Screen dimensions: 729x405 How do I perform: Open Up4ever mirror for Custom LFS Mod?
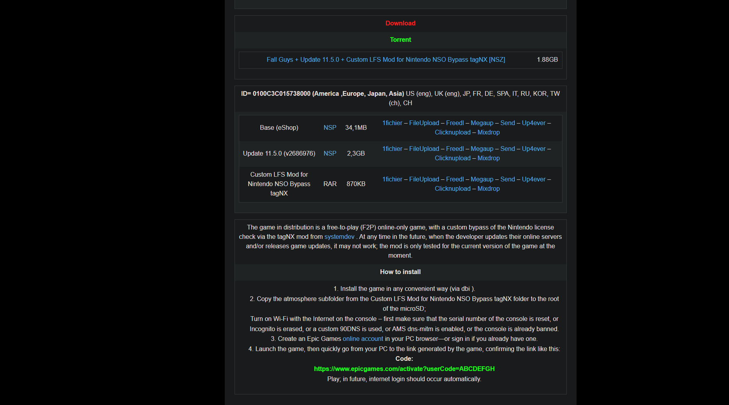pyautogui.click(x=534, y=179)
